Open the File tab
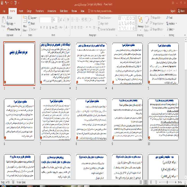187x187 pixels. point(4,11)
